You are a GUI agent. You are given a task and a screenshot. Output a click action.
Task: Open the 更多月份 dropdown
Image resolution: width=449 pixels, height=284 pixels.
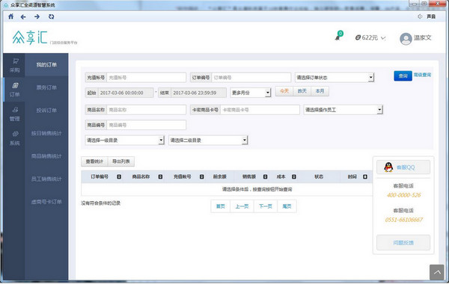(251, 93)
